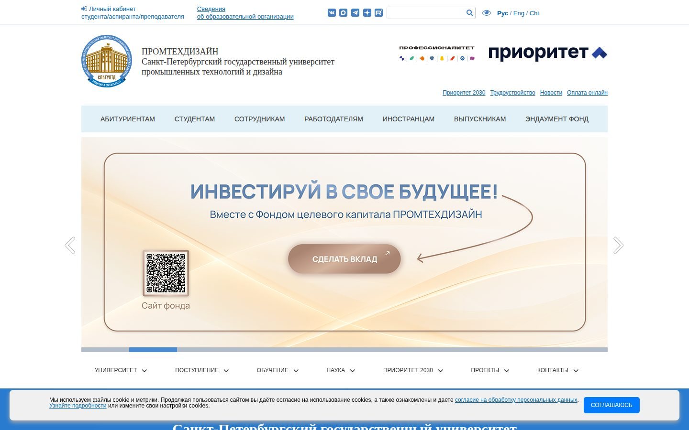The image size is (689, 430).
Task: Select the СОТРУДНИКАМ menu item
Action: pyautogui.click(x=260, y=119)
